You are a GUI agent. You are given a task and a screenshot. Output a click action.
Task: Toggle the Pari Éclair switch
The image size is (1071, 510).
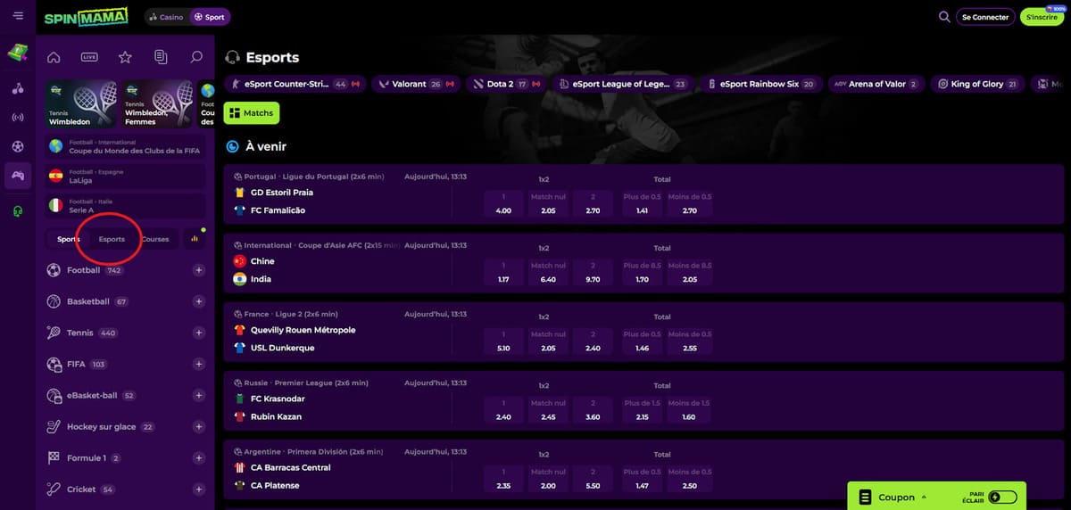[x=1002, y=497]
